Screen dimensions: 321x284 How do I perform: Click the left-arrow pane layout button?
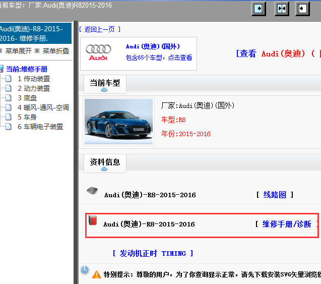[302, 9]
